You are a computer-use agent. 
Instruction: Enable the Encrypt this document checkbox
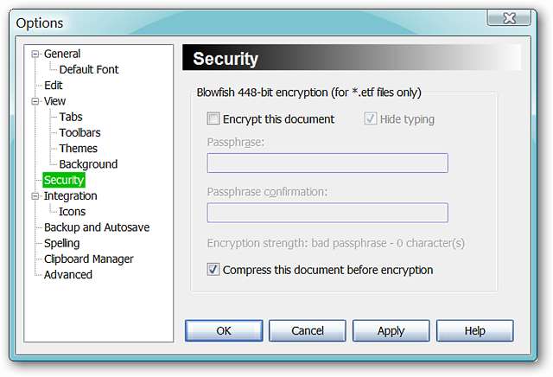pos(213,119)
